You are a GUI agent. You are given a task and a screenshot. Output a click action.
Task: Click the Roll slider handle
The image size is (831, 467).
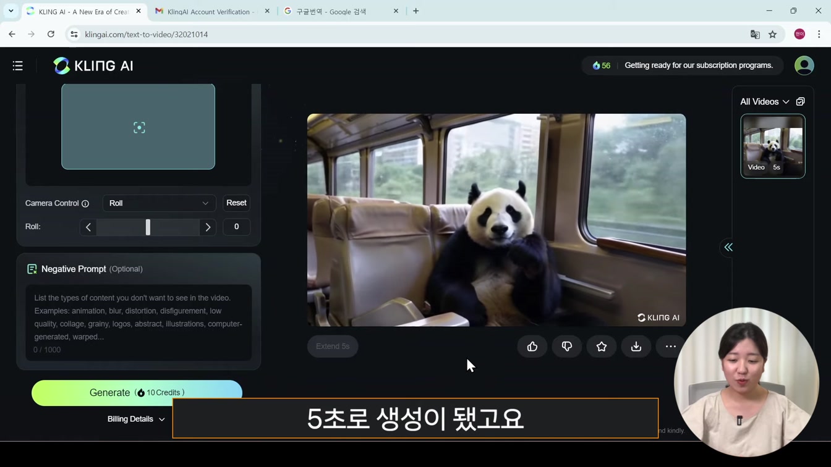pyautogui.click(x=148, y=227)
